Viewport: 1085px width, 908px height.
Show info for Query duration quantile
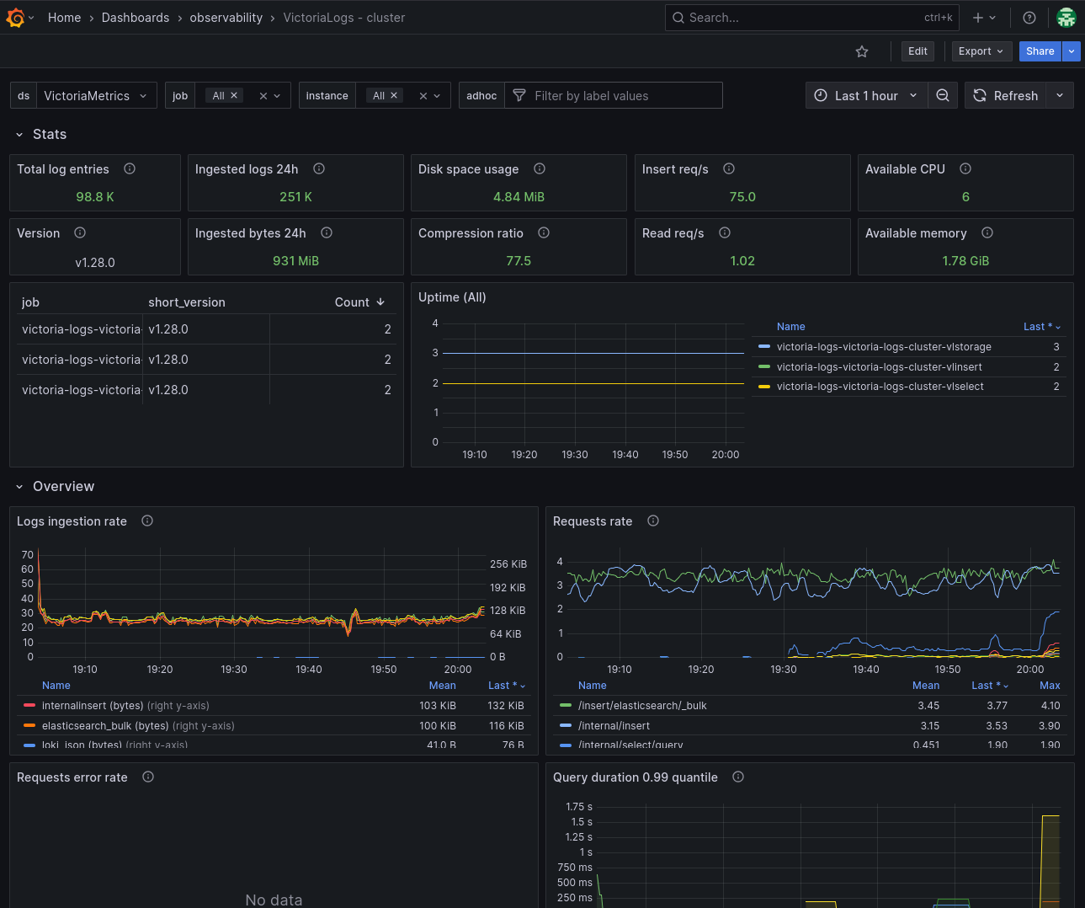pos(738,777)
